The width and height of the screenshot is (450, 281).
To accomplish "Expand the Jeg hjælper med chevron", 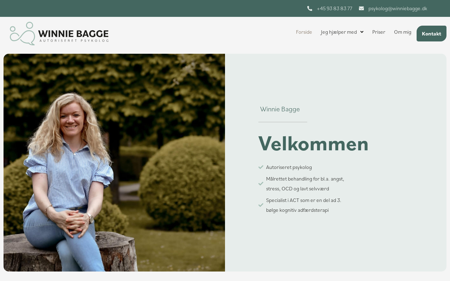I will point(362,32).
